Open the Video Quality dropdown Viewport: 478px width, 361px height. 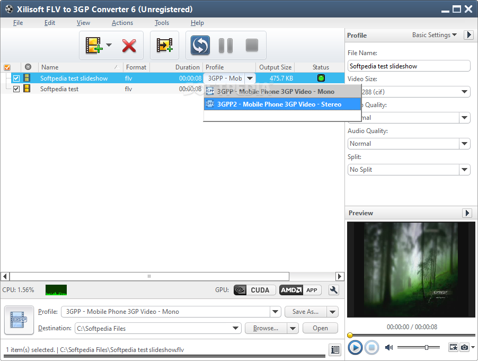[464, 118]
